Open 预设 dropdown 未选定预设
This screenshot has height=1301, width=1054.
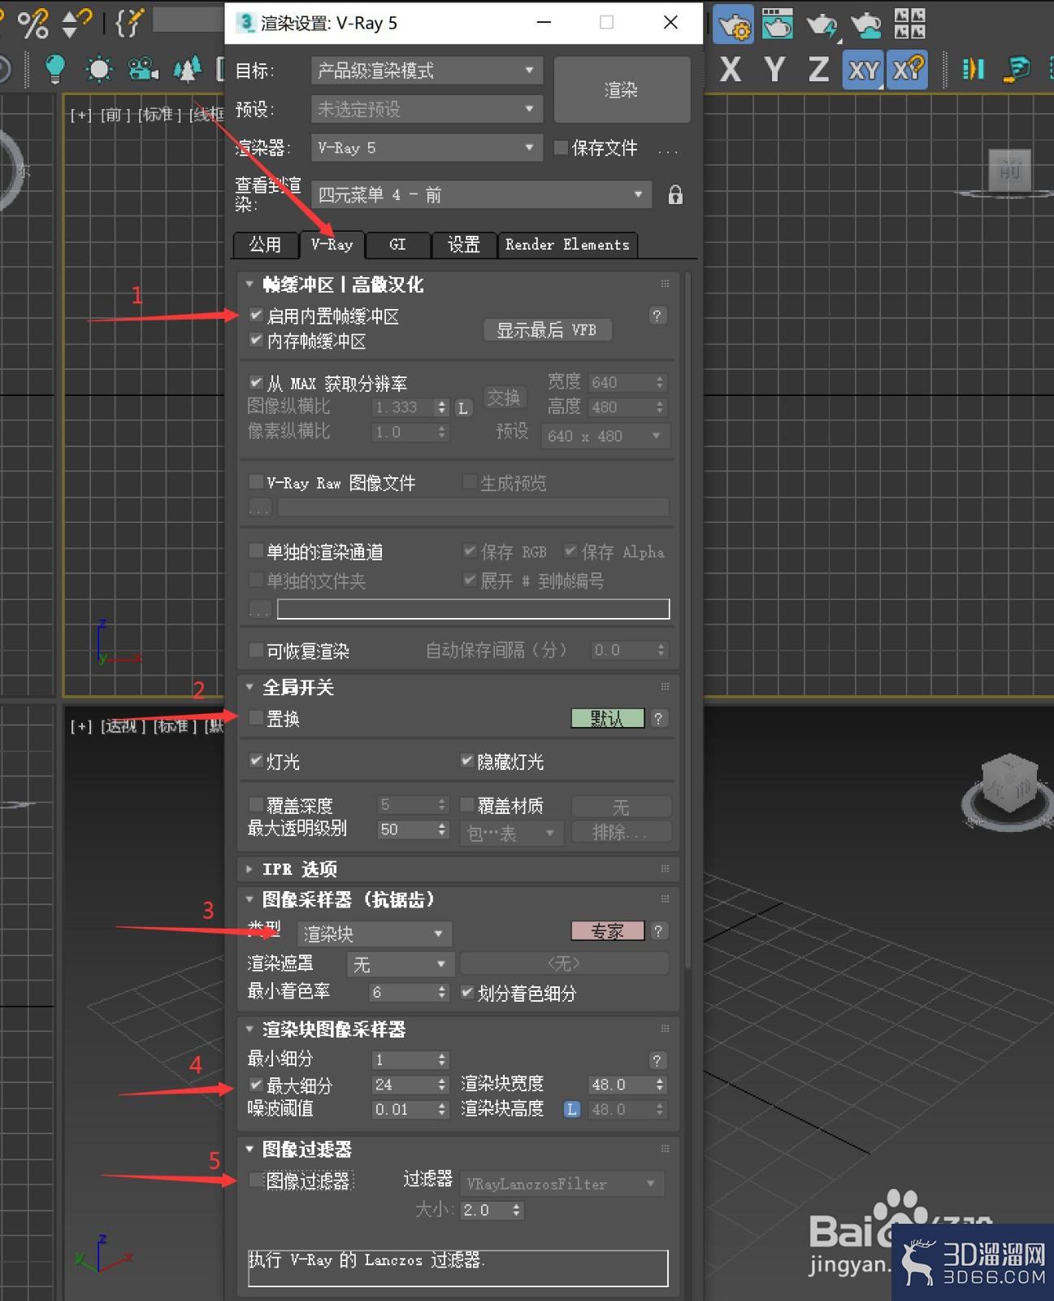[x=427, y=109]
